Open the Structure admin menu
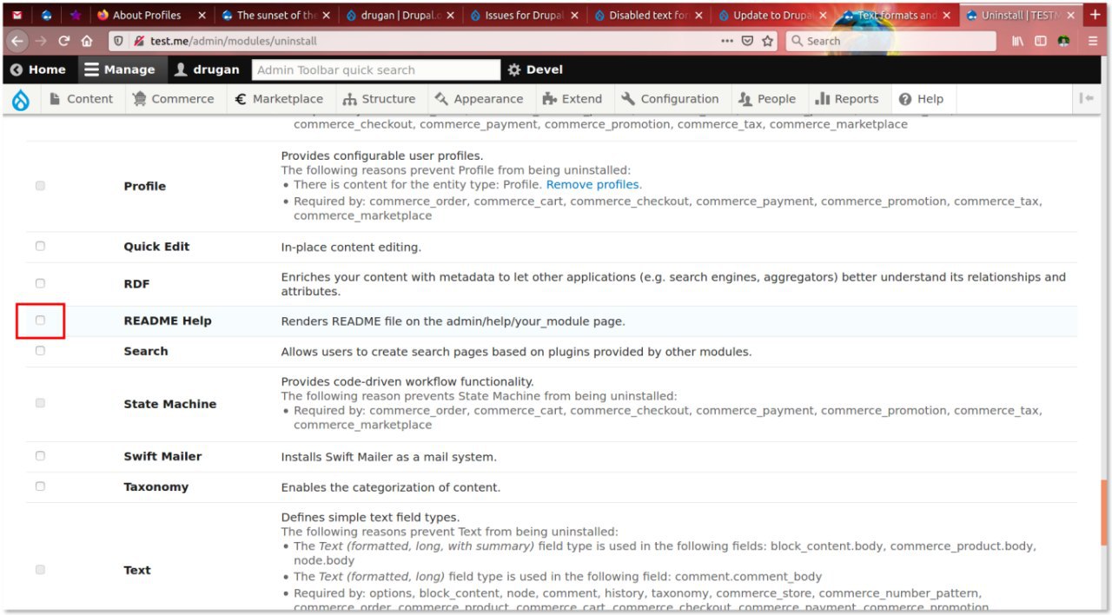The image size is (1112, 615). tap(379, 99)
